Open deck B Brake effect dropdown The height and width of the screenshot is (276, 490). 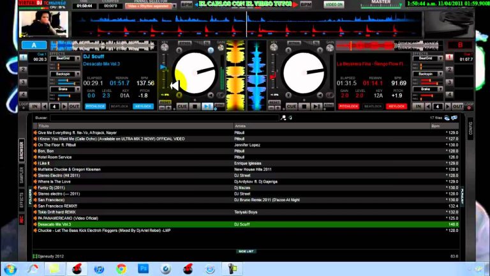click(440, 89)
